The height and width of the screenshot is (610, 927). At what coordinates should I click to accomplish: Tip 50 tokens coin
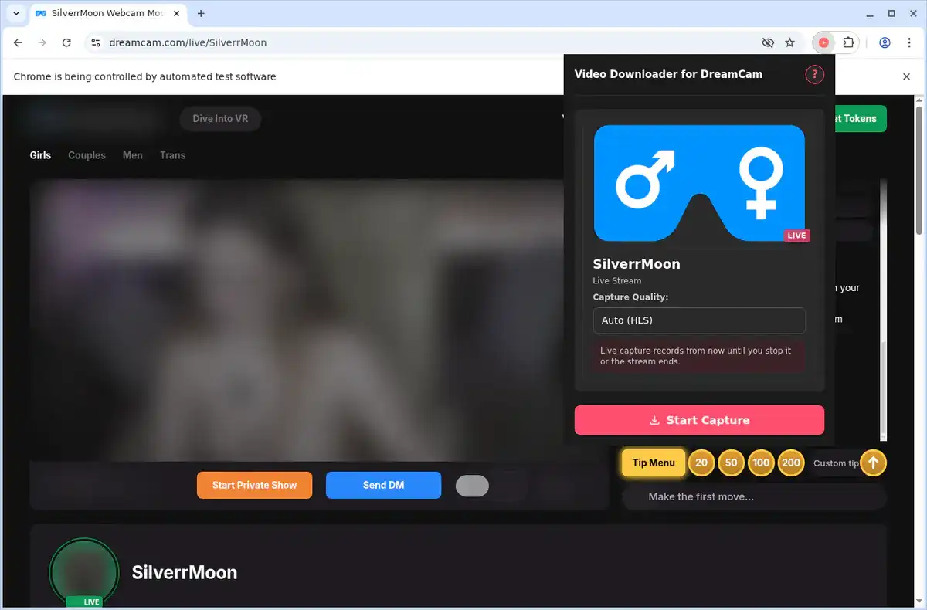coord(731,463)
